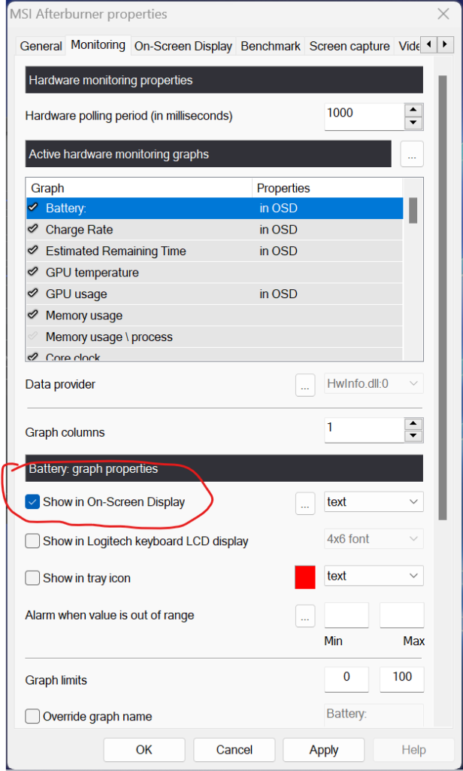Viewport: 463px width, 771px height.
Task: Toggle the Charge Rate graph checkmark
Action: (33, 229)
